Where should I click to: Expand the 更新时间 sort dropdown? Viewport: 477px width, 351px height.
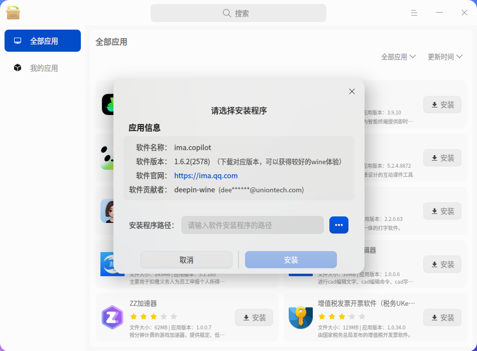[x=445, y=57]
